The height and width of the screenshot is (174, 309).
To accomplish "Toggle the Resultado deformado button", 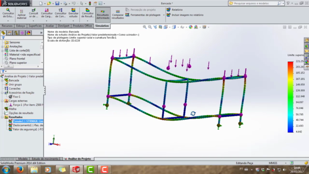I will (103, 14).
